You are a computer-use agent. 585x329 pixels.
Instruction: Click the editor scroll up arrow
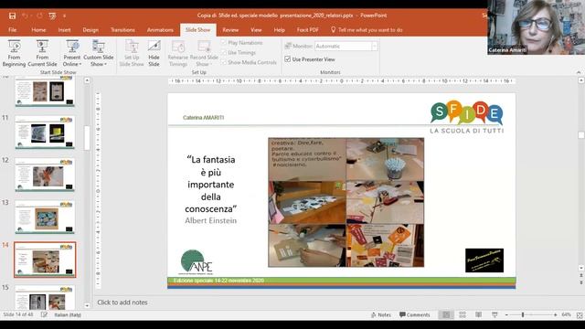tap(581, 80)
